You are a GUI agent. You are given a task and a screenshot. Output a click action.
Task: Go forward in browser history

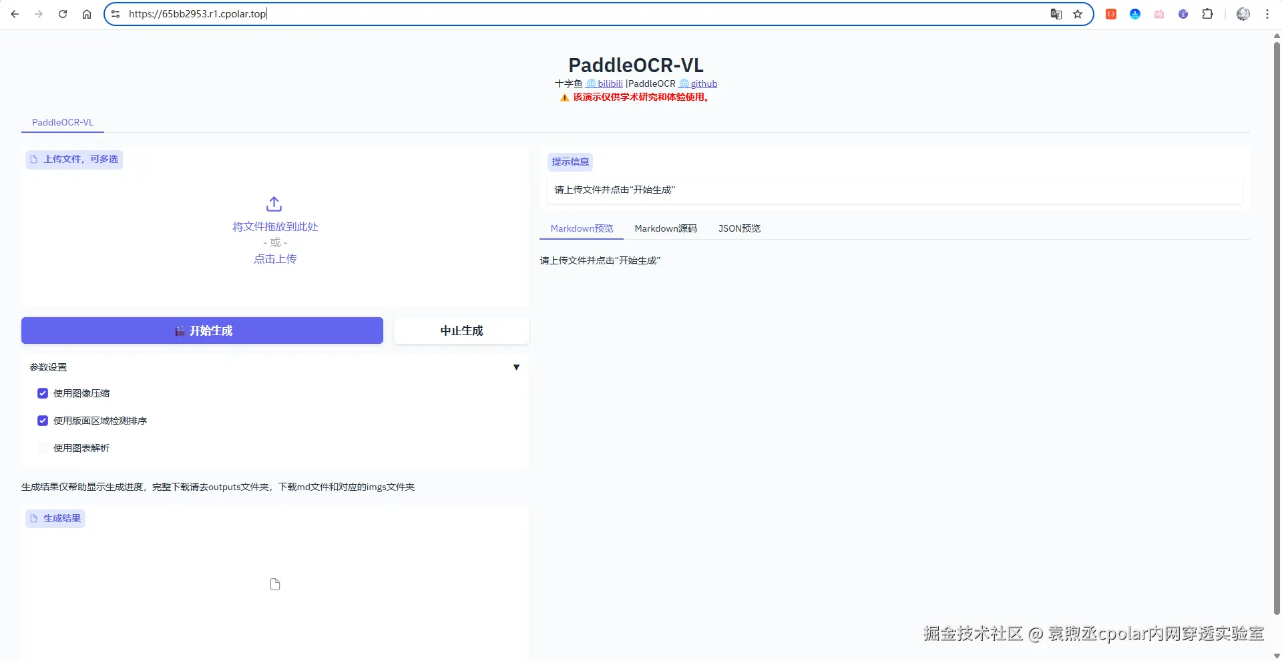click(39, 14)
